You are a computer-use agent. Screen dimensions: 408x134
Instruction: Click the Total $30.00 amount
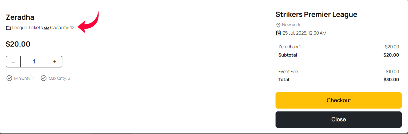[391, 79]
